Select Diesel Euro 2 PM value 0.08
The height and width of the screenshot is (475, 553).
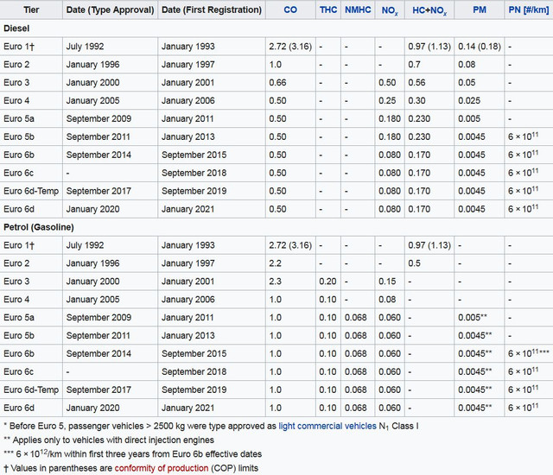click(467, 65)
